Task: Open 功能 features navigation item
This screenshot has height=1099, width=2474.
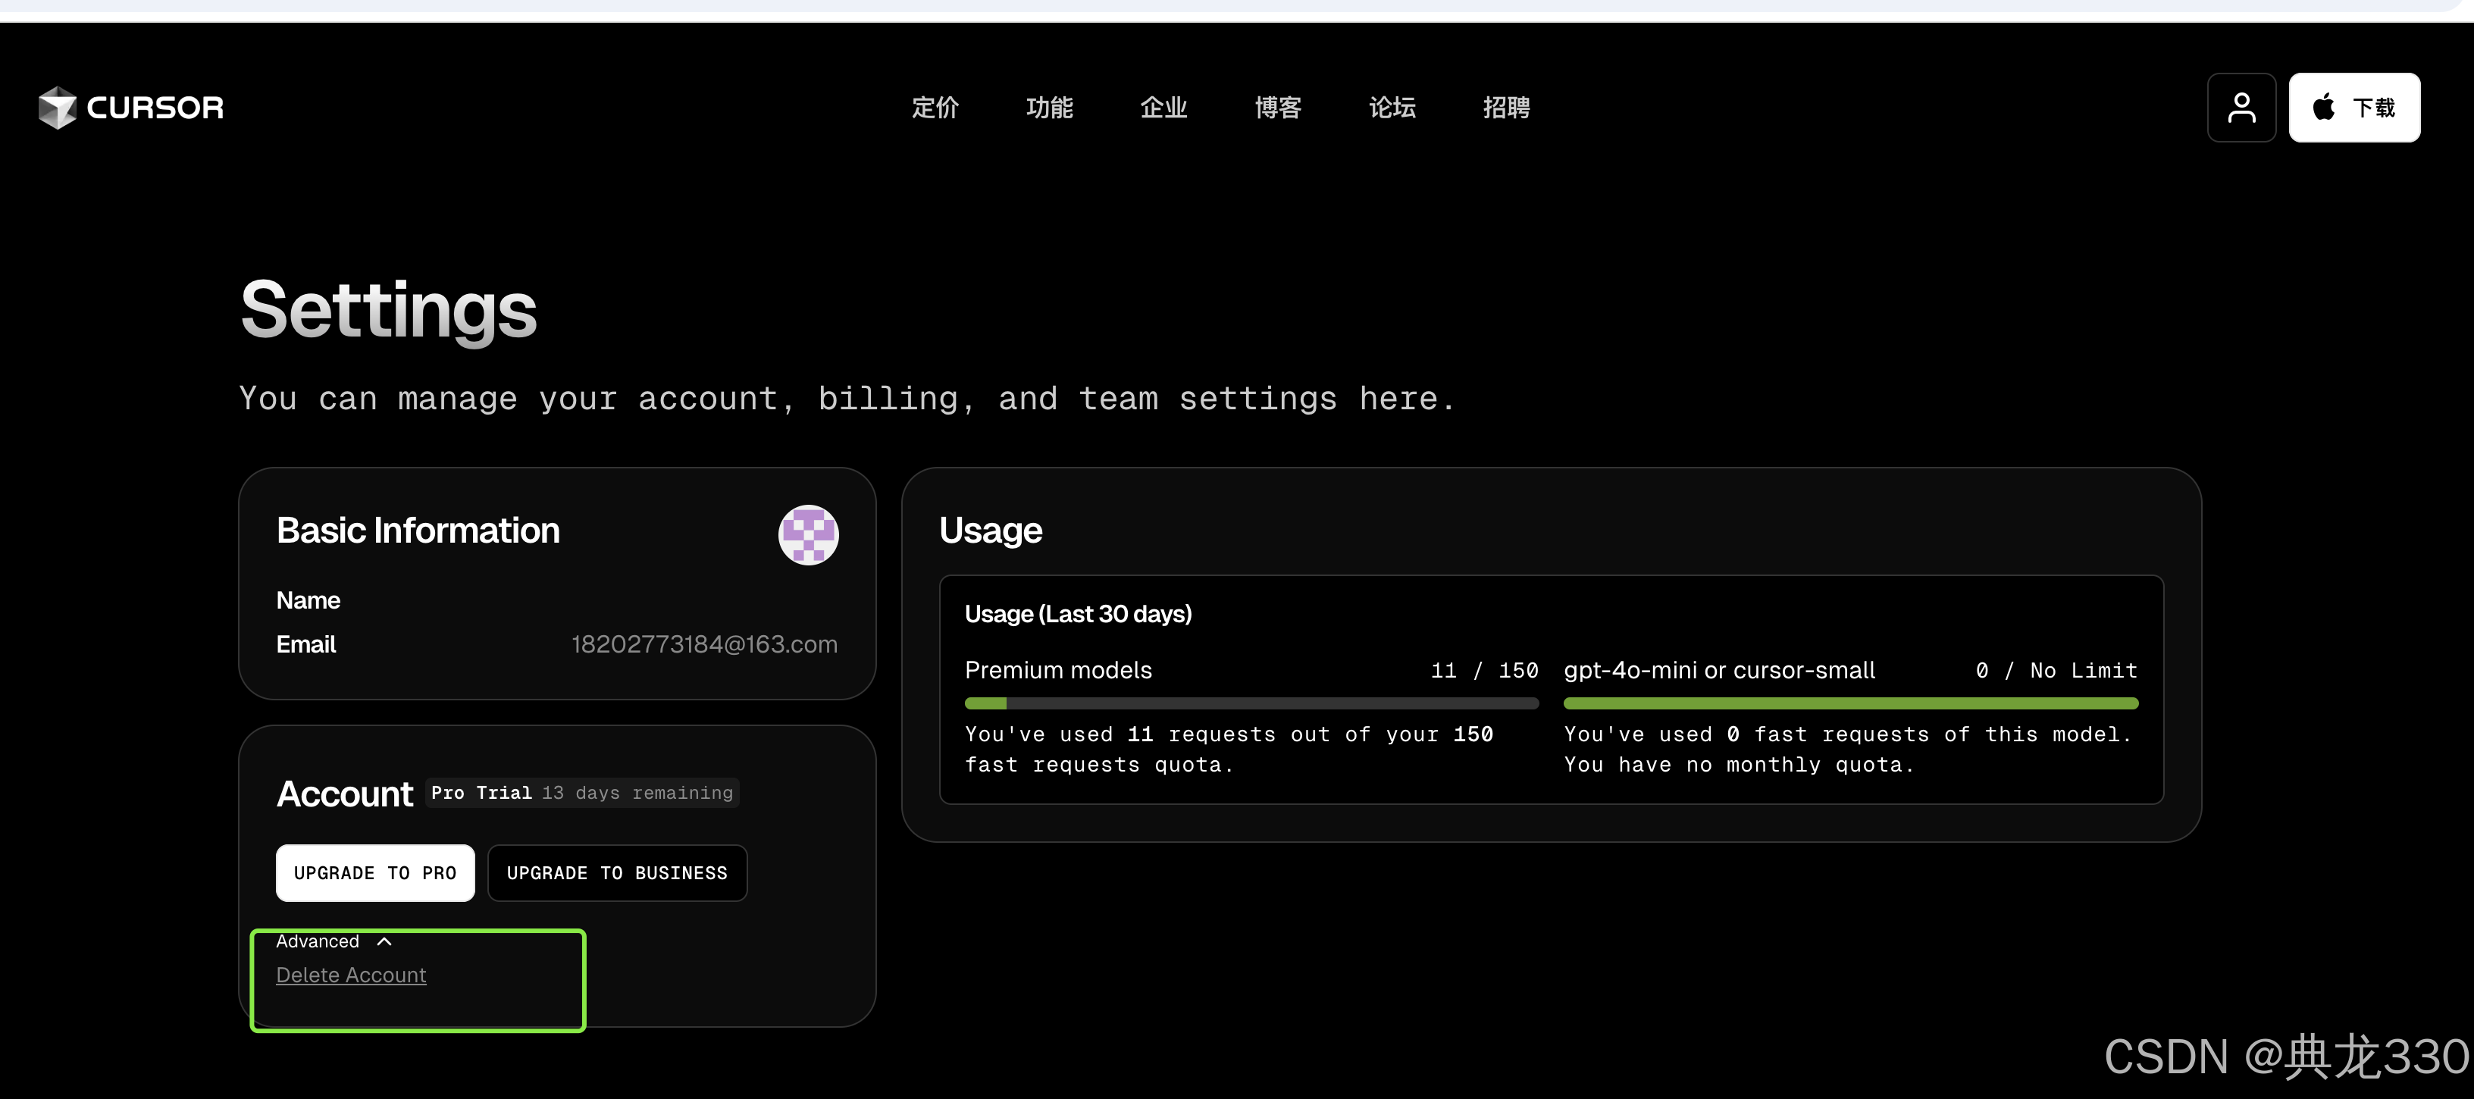Action: point(1049,108)
